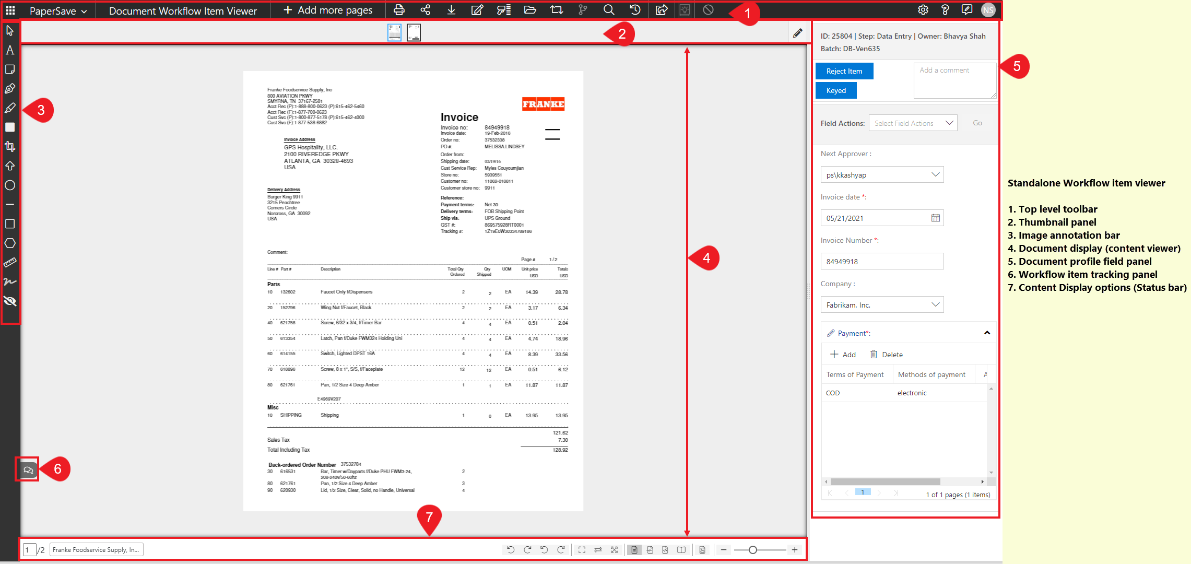Open the folder icon in top toolbar
1191x564 pixels.
(530, 10)
